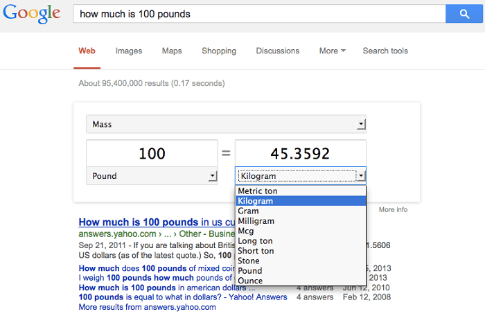The height and width of the screenshot is (316, 485).
Task: Open 'How much does 100 pounds of mixed' link
Action: pos(157,268)
